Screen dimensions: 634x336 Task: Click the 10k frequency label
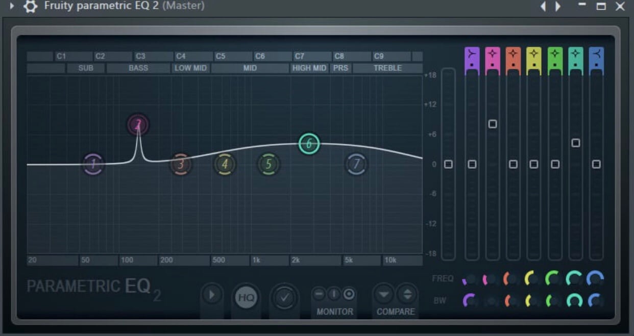391,260
